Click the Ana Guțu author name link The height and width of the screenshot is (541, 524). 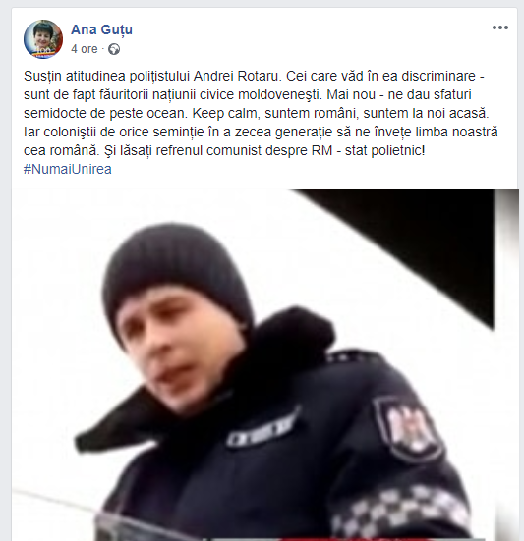pos(101,29)
